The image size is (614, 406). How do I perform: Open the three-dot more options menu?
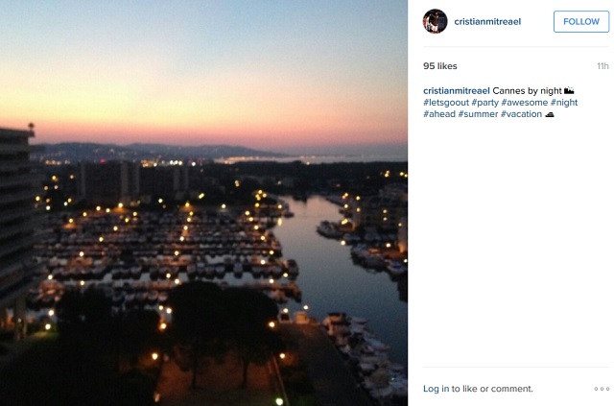(x=602, y=389)
